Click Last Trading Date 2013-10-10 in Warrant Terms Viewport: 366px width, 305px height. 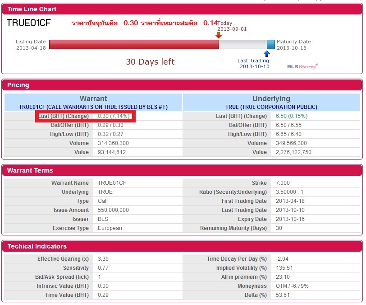(290, 210)
